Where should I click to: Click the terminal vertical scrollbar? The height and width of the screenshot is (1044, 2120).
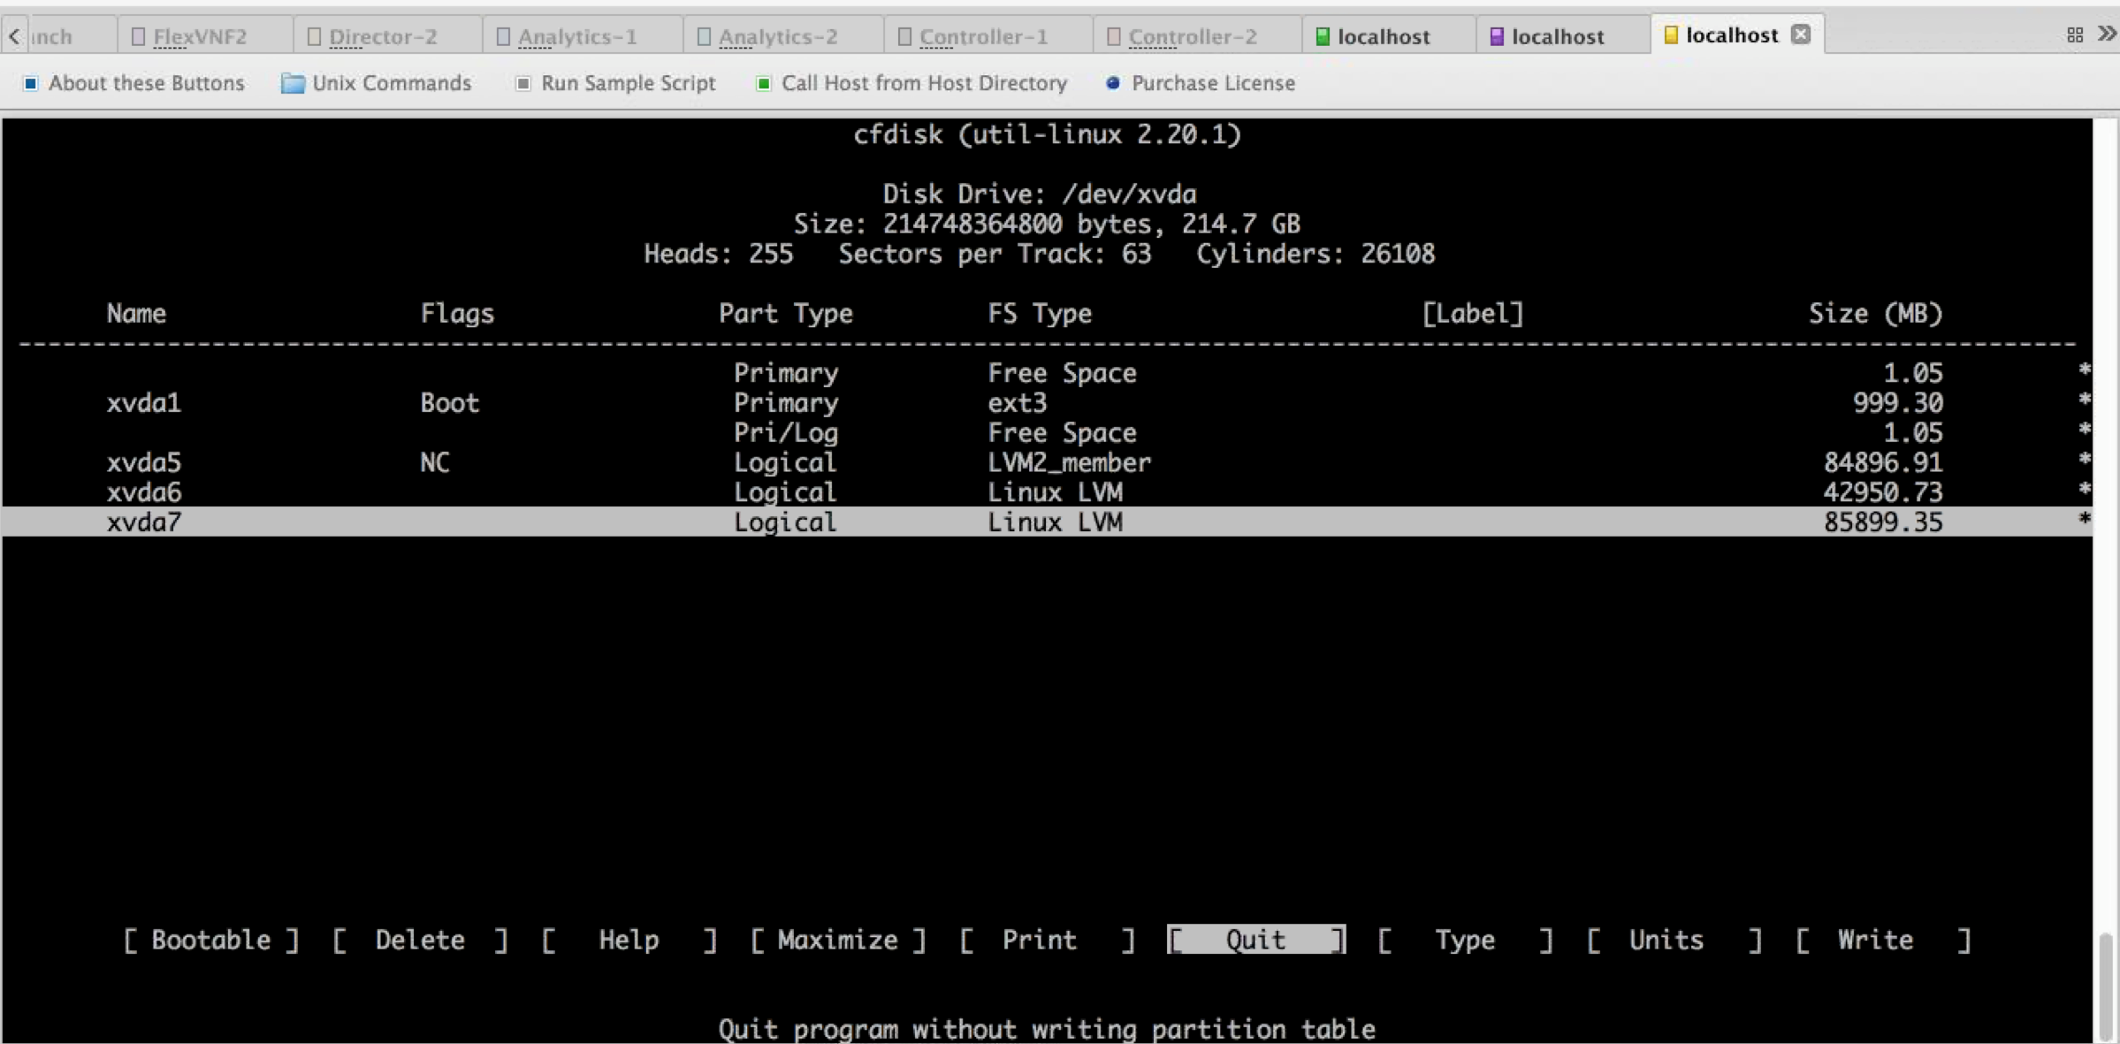tap(2105, 986)
